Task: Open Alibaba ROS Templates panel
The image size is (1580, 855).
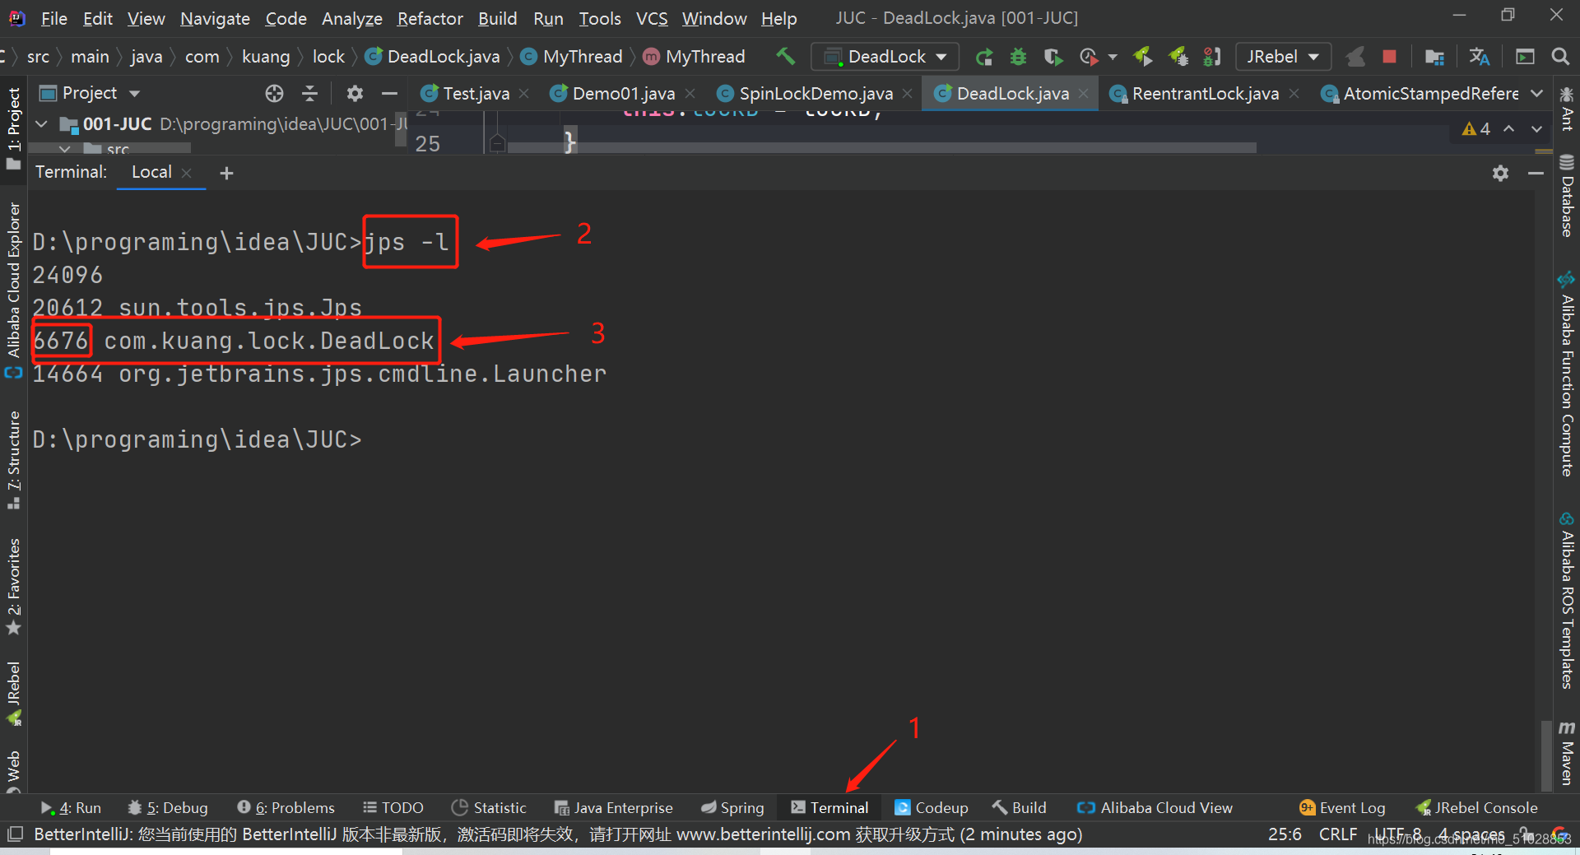Action: pos(1567,601)
